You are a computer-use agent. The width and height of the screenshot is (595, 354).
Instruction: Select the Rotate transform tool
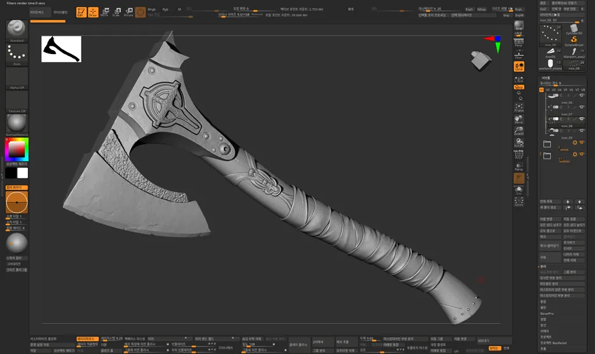(128, 12)
